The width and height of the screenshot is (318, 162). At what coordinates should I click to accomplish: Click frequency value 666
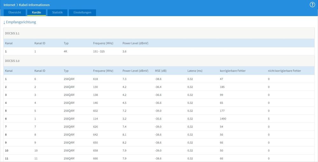[x=95, y=159]
